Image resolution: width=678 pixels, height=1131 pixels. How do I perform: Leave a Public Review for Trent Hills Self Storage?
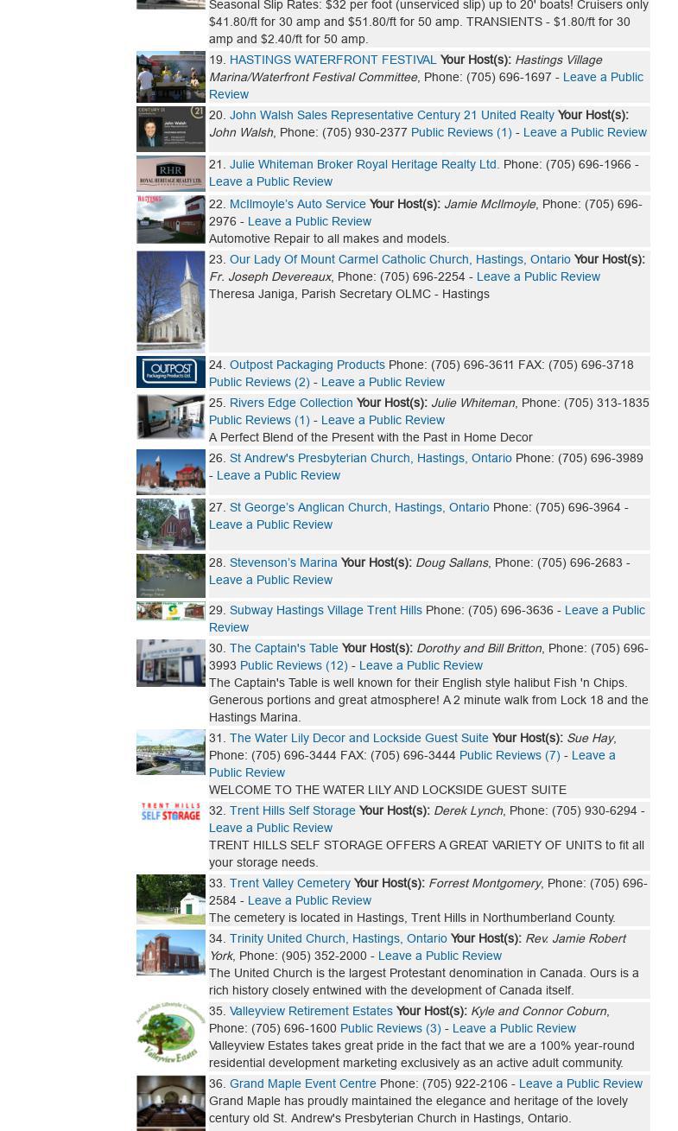click(x=270, y=828)
